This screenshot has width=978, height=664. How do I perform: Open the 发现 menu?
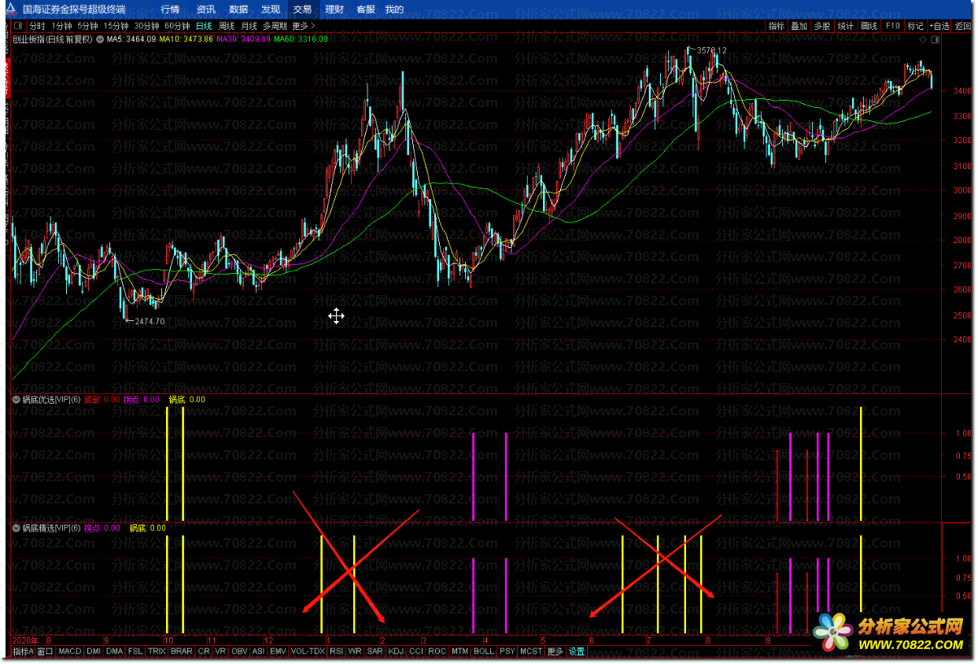[271, 9]
